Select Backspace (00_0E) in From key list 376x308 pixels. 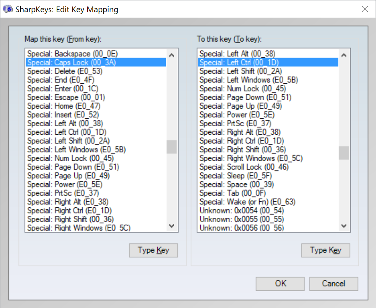pyautogui.click(x=96, y=54)
